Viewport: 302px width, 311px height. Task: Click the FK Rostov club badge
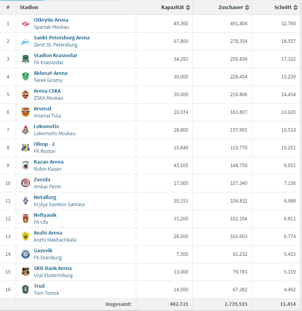click(x=26, y=148)
